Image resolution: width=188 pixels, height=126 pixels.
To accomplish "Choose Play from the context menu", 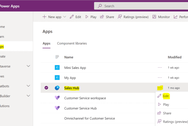I will 166,104.
